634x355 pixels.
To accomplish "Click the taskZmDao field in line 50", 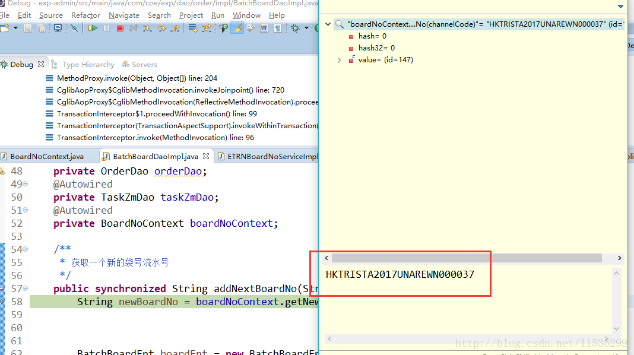I will tap(187, 197).
